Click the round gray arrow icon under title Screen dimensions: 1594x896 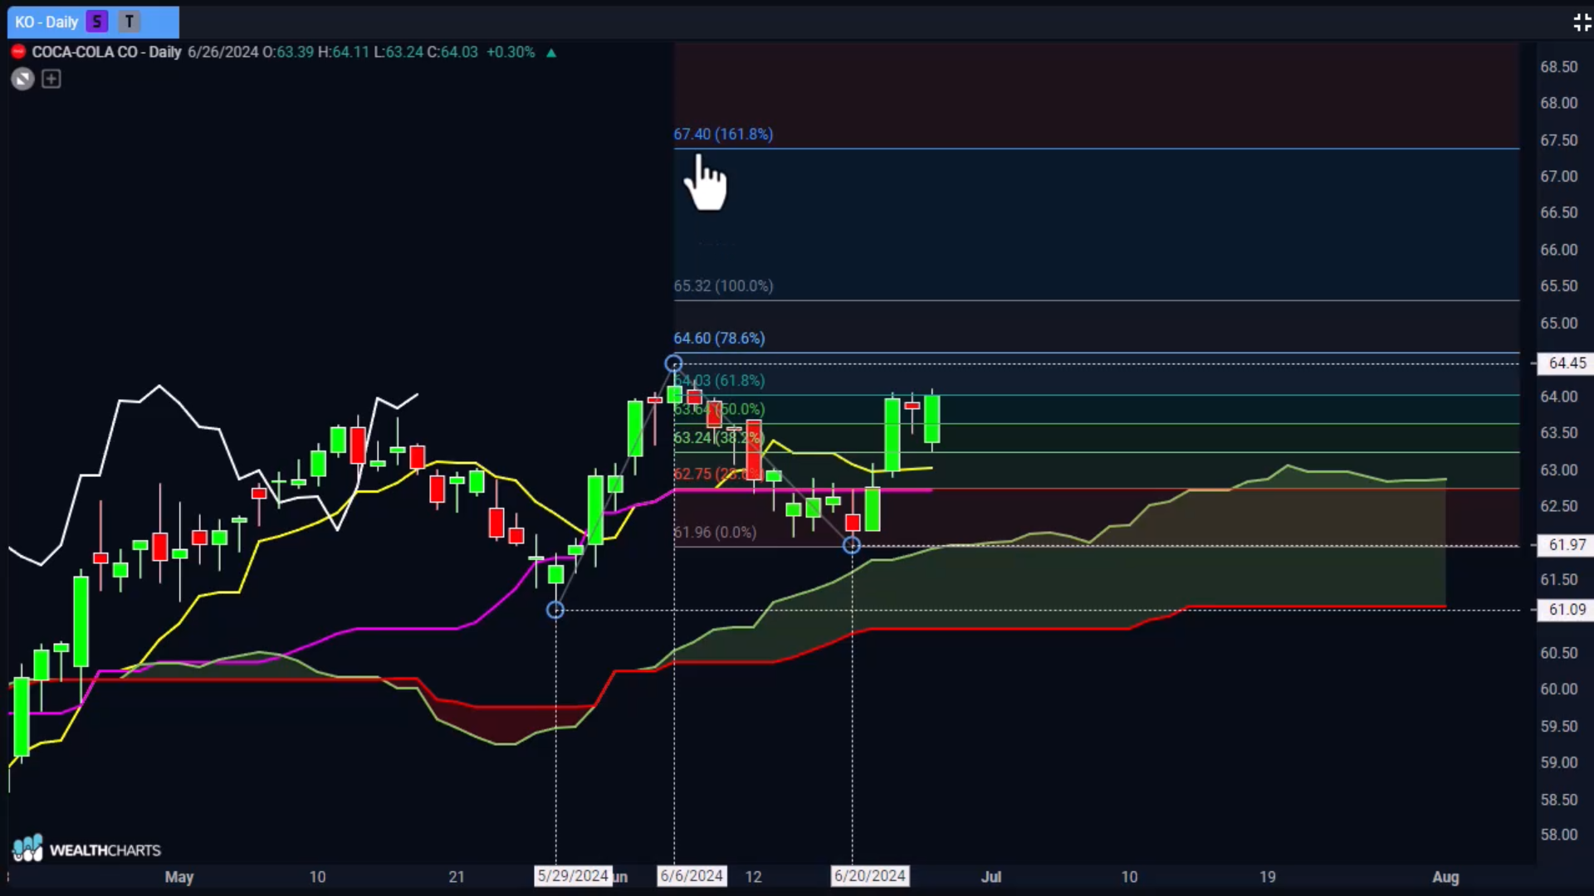pos(23,79)
